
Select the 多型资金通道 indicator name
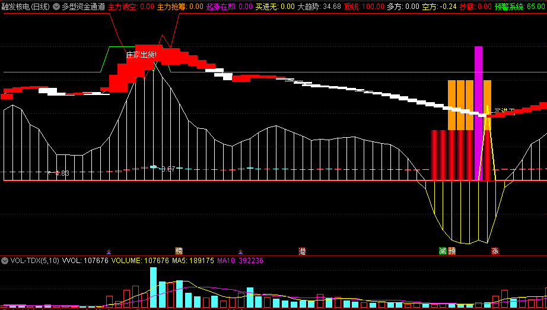point(84,7)
